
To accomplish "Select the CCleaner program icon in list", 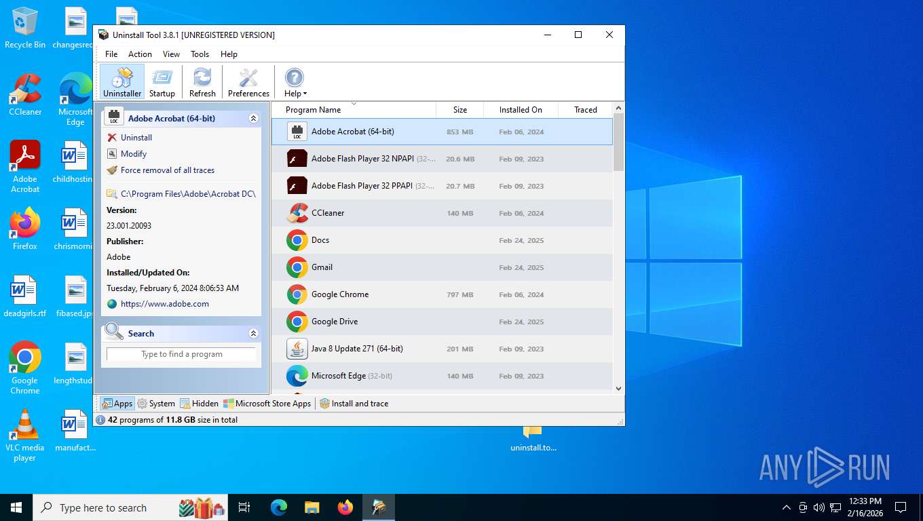I will (x=297, y=213).
